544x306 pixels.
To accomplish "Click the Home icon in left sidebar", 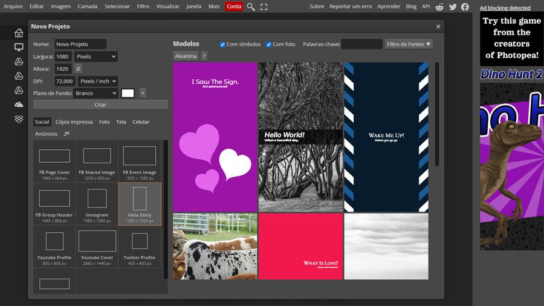I will pyautogui.click(x=19, y=33).
